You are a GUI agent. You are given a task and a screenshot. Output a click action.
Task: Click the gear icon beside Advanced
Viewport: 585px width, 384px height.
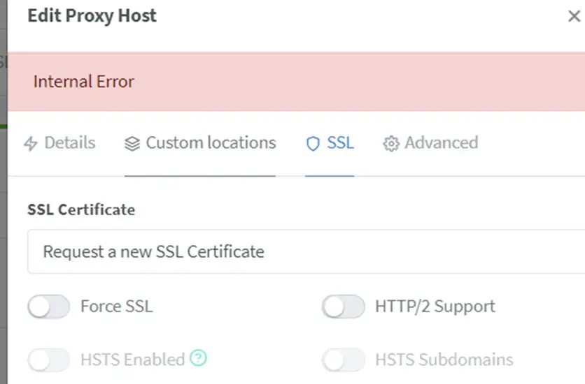(390, 144)
